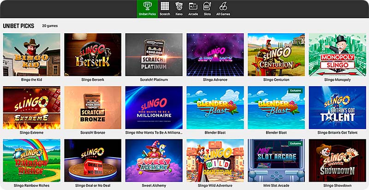Switch to the Scratch tab label
This screenshot has width=369, height=190.
165,14
